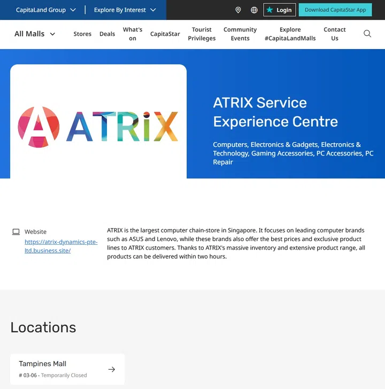This screenshot has width=385, height=389.
Task: Select CapitaStar in the navigation bar
Action: click(x=165, y=34)
